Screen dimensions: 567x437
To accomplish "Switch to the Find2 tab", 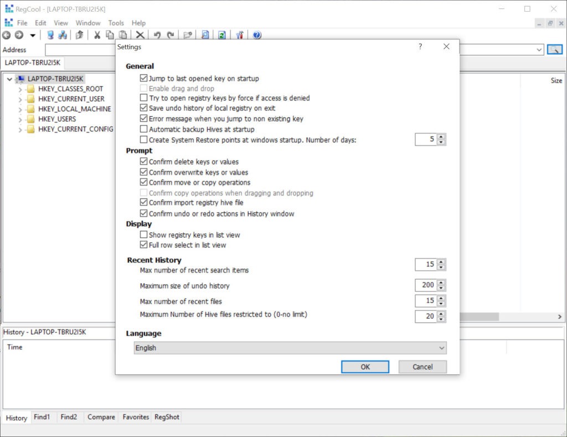I will tap(69, 417).
